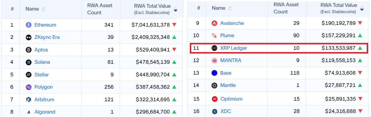
Task: Sort right table by Name column arrows
Action: click(x=230, y=8)
